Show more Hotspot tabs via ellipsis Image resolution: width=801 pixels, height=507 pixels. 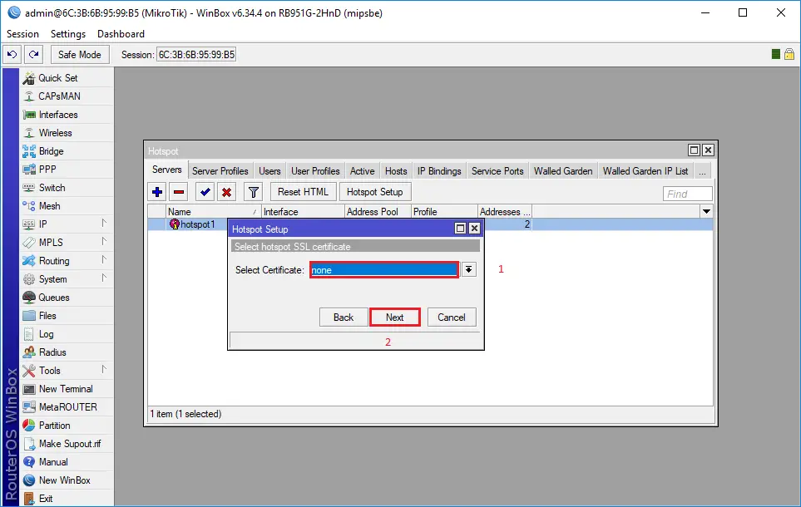[x=702, y=171]
